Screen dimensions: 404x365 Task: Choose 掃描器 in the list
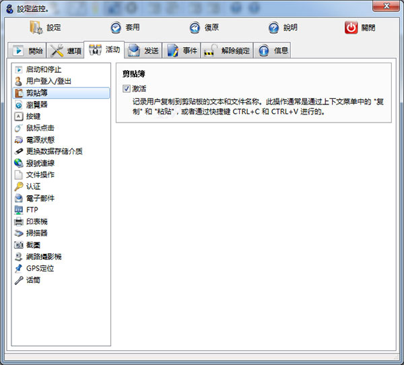coord(61,233)
